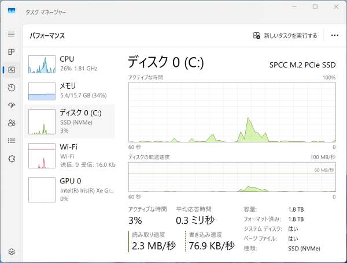Click the 新しいタスクを実行する button
Viewport: 347px width, 263px height.
[x=285, y=36]
